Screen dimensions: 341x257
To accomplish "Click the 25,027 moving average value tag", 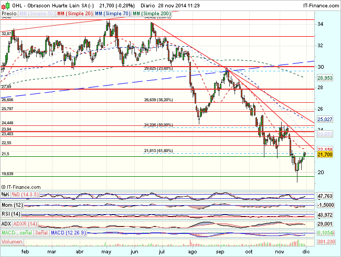I will pos(325,120).
